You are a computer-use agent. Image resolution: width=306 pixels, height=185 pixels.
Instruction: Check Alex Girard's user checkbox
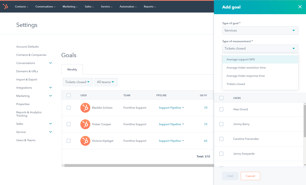click(221, 109)
